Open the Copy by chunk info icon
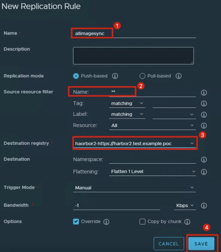 pyautogui.click(x=187, y=222)
